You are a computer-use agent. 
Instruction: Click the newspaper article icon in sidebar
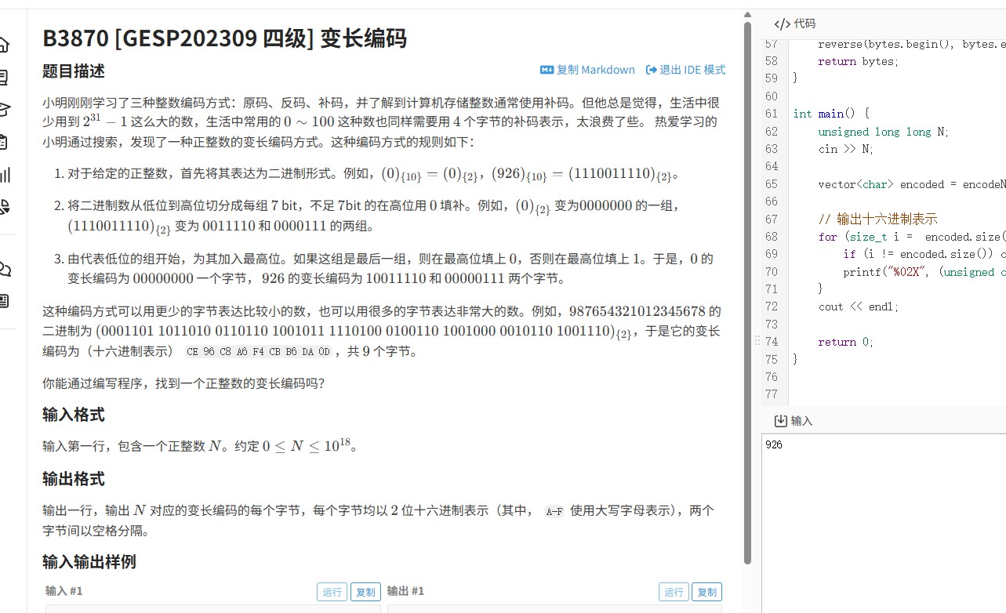pos(4,300)
